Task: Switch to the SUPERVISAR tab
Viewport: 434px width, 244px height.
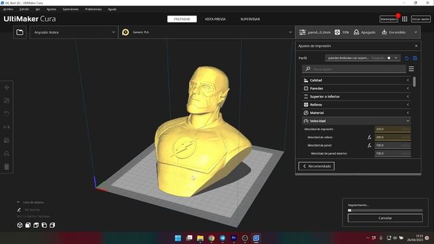Action: (250, 19)
